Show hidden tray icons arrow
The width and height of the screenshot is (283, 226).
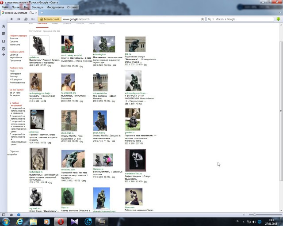pyautogui.click(x=244, y=222)
